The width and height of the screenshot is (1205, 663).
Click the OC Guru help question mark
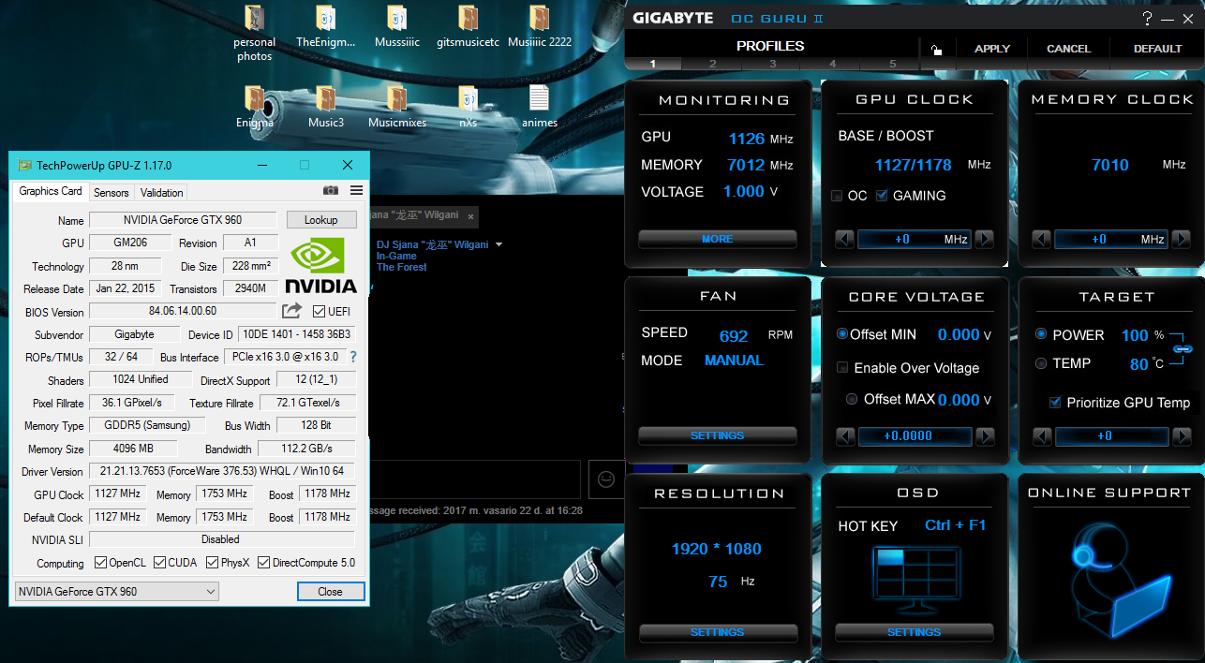(1147, 18)
